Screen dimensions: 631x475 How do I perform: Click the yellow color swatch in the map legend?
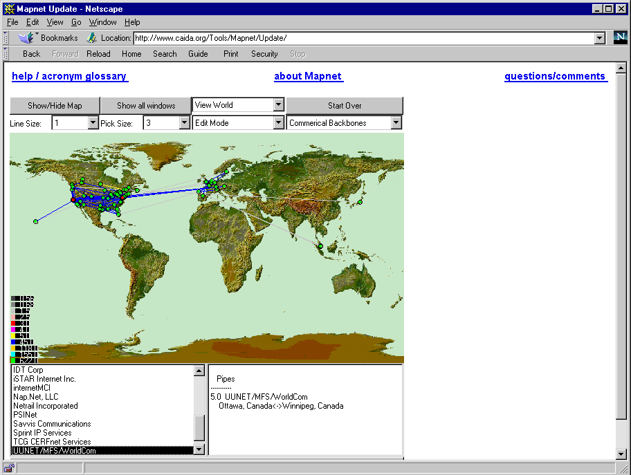(13, 335)
